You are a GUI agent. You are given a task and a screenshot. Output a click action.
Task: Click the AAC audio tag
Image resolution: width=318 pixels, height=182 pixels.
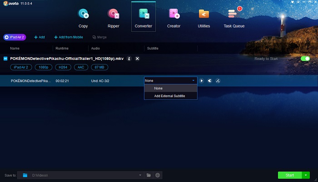point(81,67)
